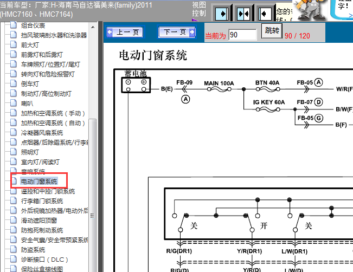Image resolution: width=353 pixels, height=272 pixels.
Task: Open 遥控和中控门锁系统 entry
Action: [x=48, y=191]
